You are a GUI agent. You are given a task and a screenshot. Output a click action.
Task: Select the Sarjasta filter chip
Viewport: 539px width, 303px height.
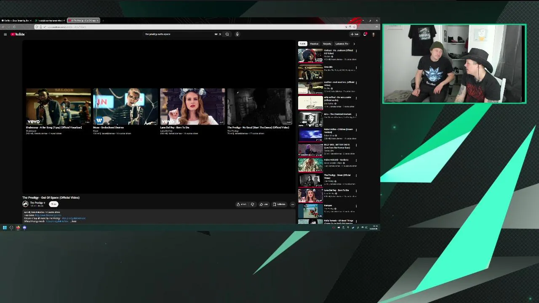coord(327,44)
